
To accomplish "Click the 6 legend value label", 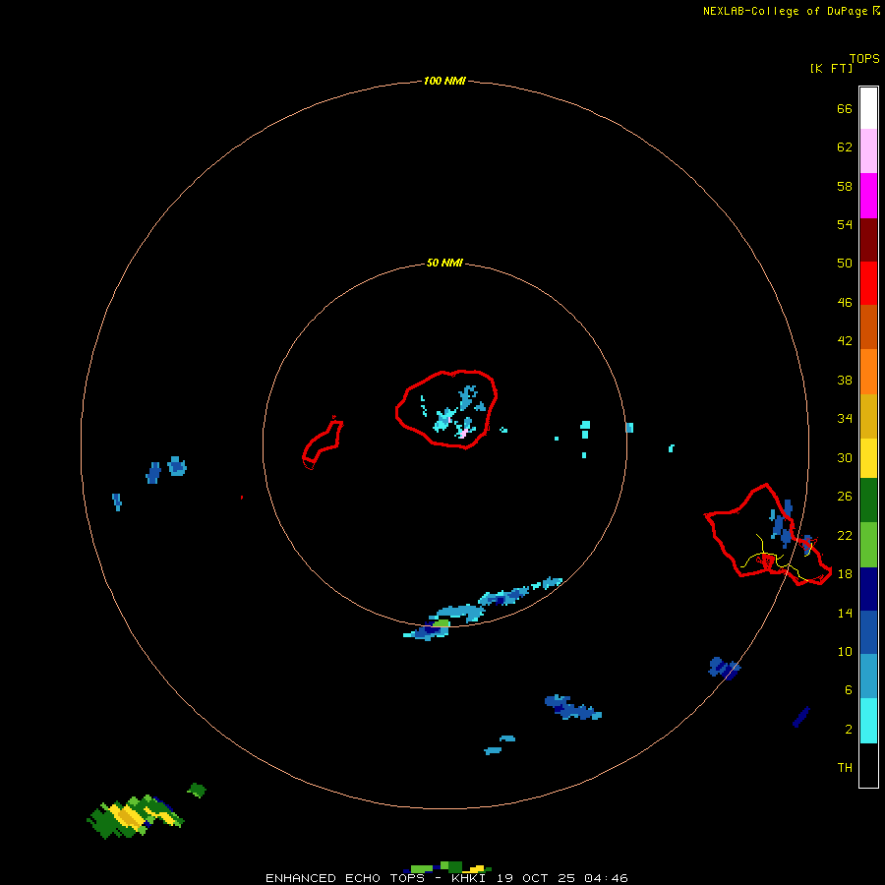I will click(848, 690).
